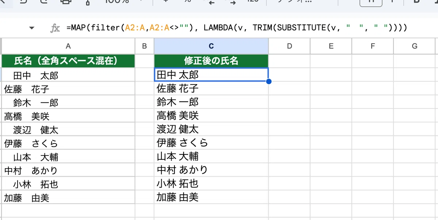Select column A header
This screenshot has height=220, width=438.
(x=68, y=46)
